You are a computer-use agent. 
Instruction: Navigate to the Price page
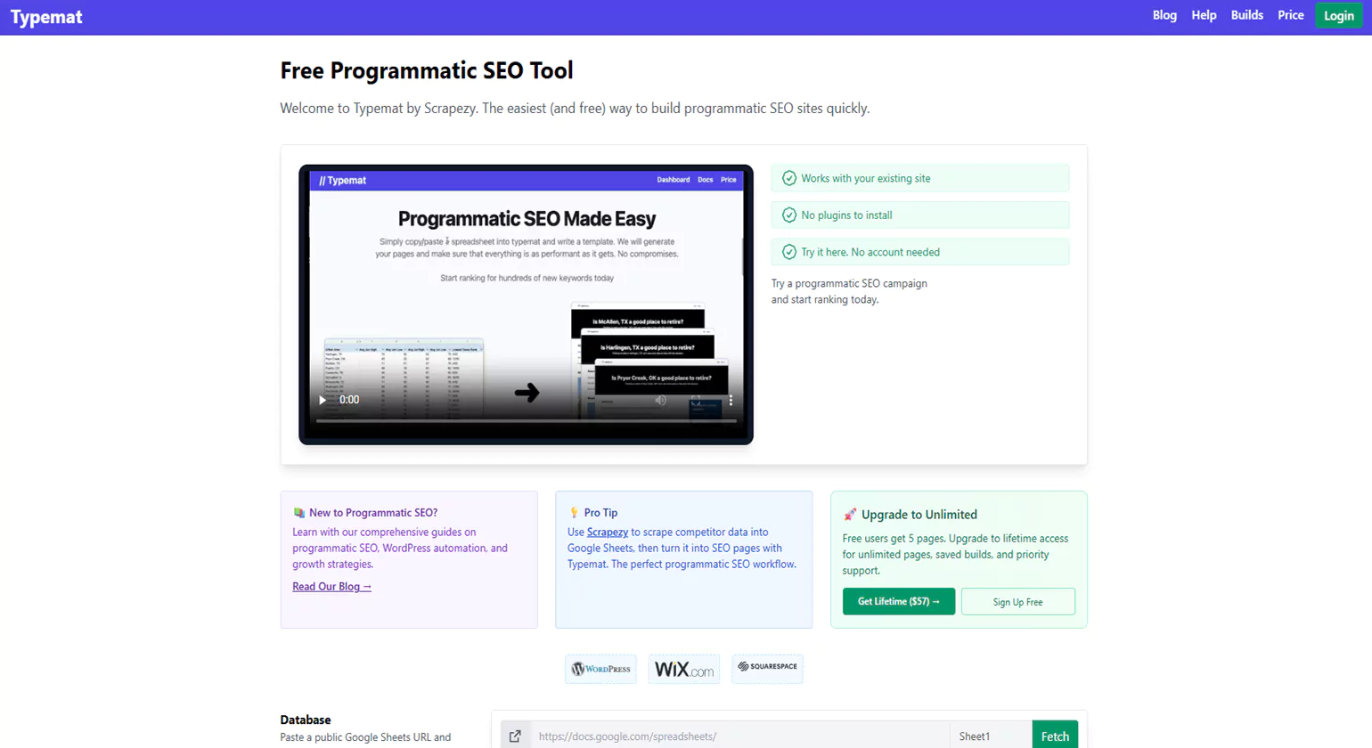pos(1290,15)
